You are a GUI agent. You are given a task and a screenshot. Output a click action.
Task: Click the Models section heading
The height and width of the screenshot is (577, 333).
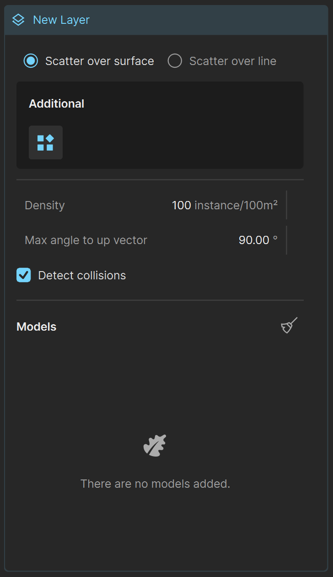pyautogui.click(x=37, y=327)
